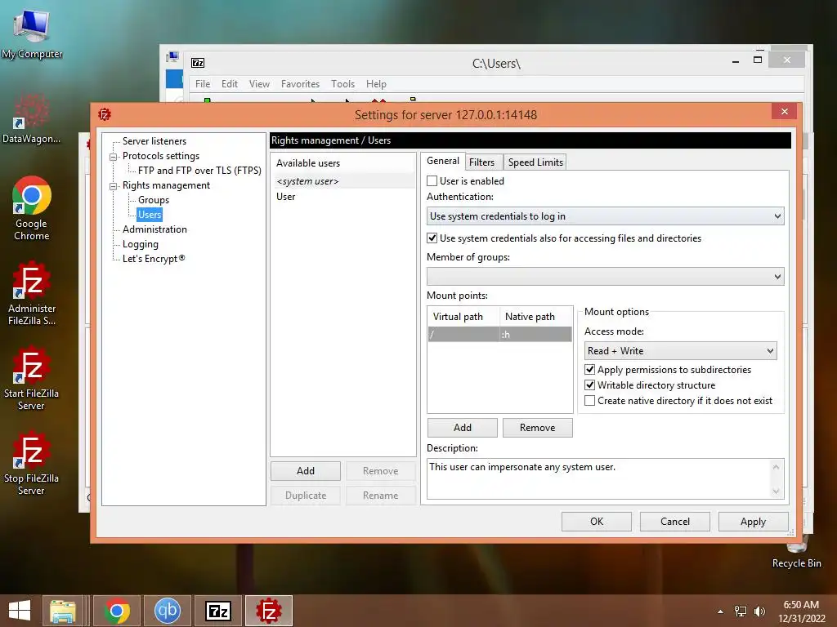Open the network tray icon
The height and width of the screenshot is (627, 837).
[x=741, y=611]
